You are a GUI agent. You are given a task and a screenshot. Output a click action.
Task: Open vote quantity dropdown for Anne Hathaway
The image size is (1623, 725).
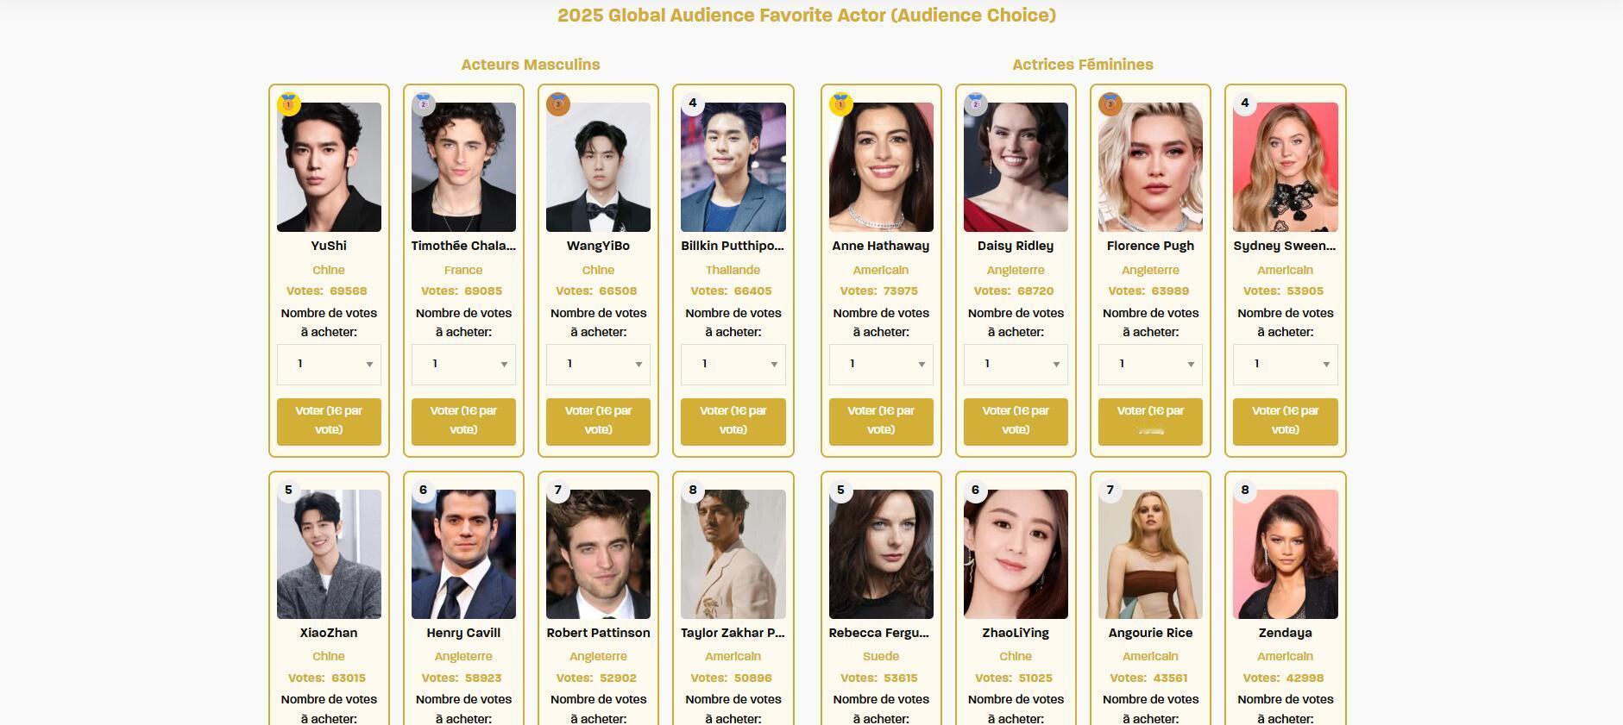click(x=881, y=365)
